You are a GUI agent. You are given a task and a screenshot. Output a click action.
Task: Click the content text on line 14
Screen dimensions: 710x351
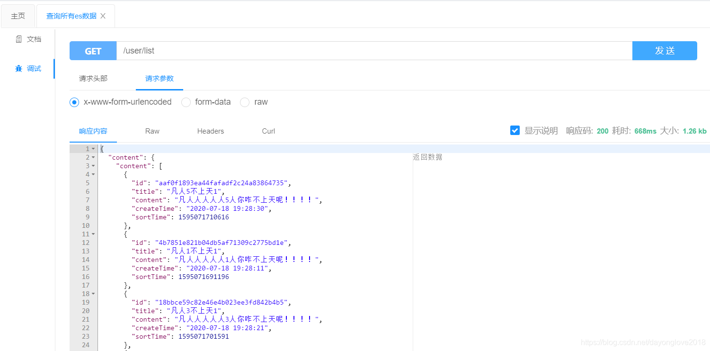point(246,260)
